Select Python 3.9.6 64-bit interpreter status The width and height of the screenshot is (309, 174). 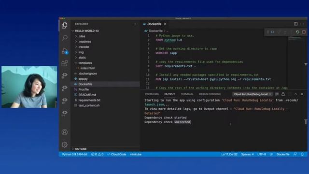point(74,154)
